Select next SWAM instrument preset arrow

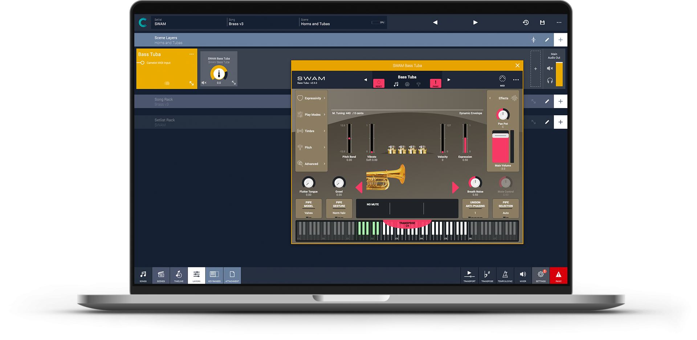(x=449, y=80)
